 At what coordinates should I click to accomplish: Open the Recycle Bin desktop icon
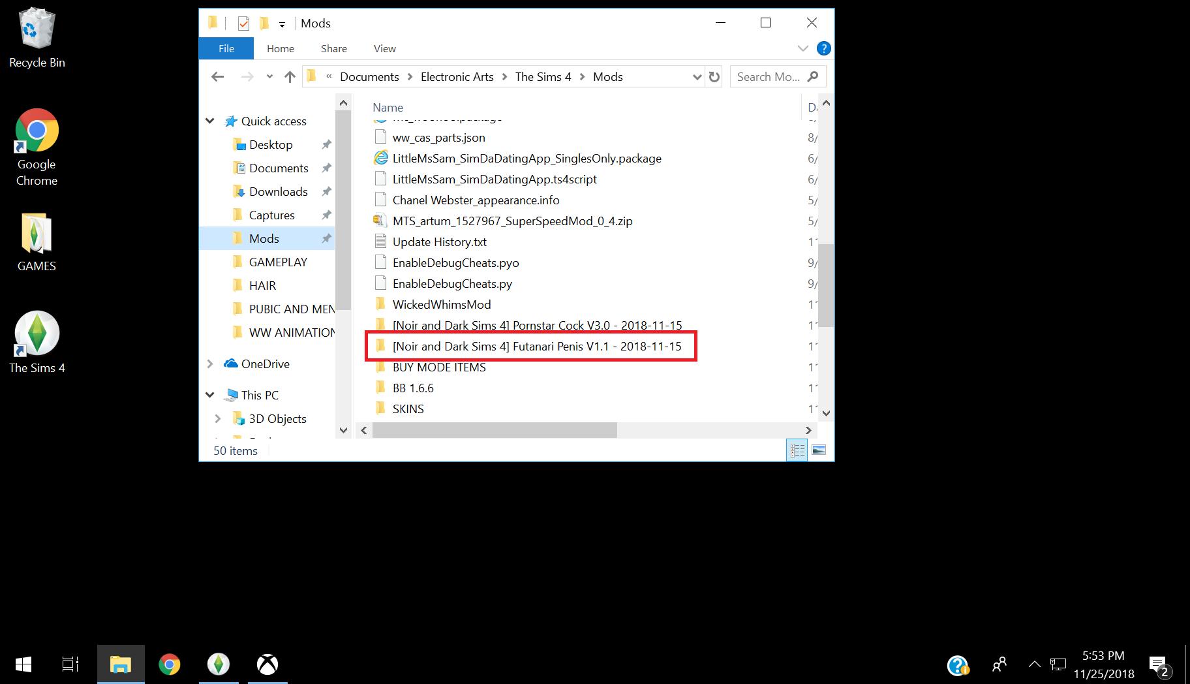tap(37, 38)
